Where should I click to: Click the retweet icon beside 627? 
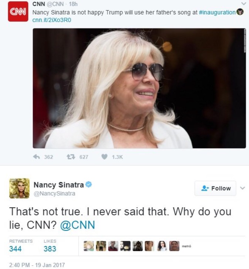click(71, 157)
